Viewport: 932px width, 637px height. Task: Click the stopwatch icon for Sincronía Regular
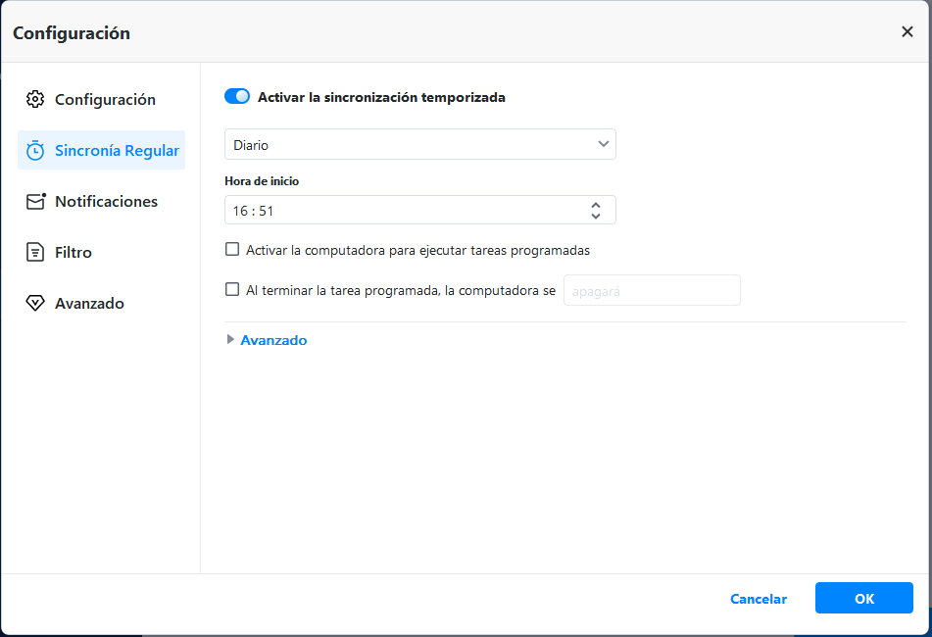[x=35, y=151]
